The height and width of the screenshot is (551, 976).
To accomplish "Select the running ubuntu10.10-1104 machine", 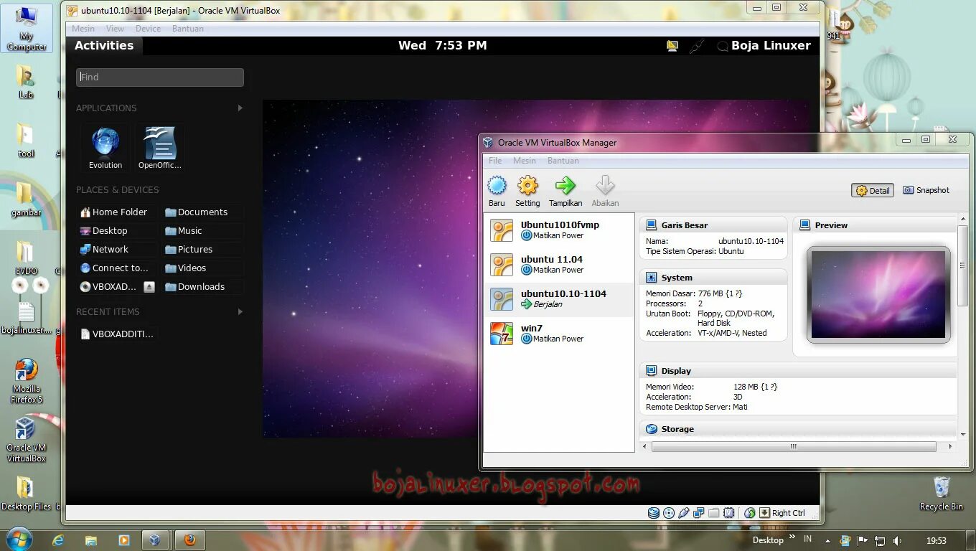I will pos(559,299).
